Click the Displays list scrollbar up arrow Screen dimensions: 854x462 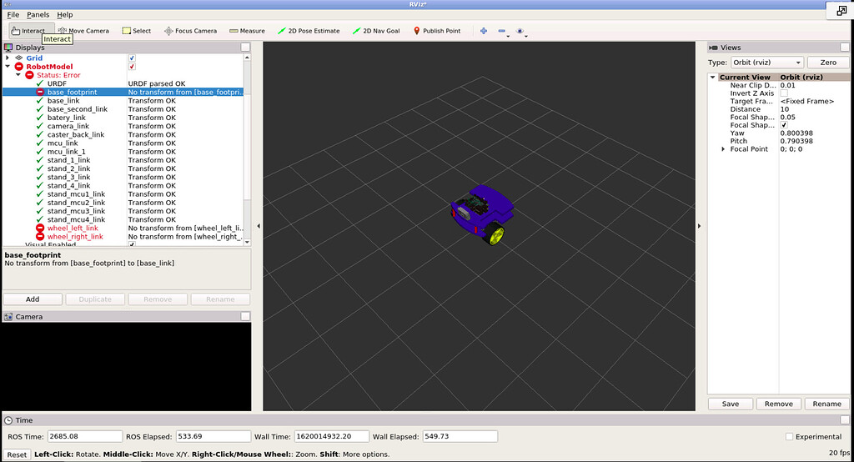pos(247,58)
